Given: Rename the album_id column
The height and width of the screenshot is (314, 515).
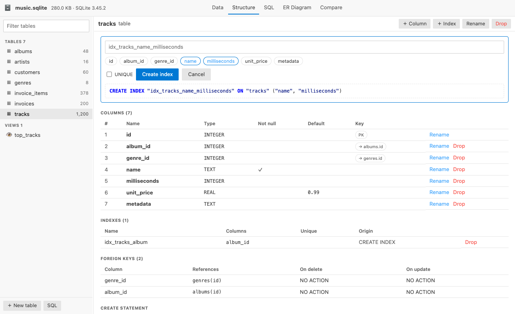Looking at the screenshot, I should click(x=439, y=146).
